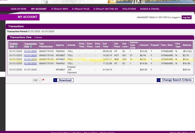
Task: Sort by Posting Date using sort icon
Action: pyautogui.click(x=16, y=47)
